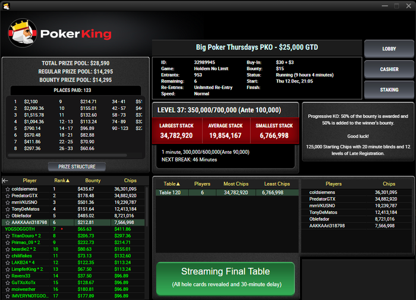This screenshot has height=300, width=416.
Task: Select YOGSOGGOTH in the player list
Action: click(20, 229)
